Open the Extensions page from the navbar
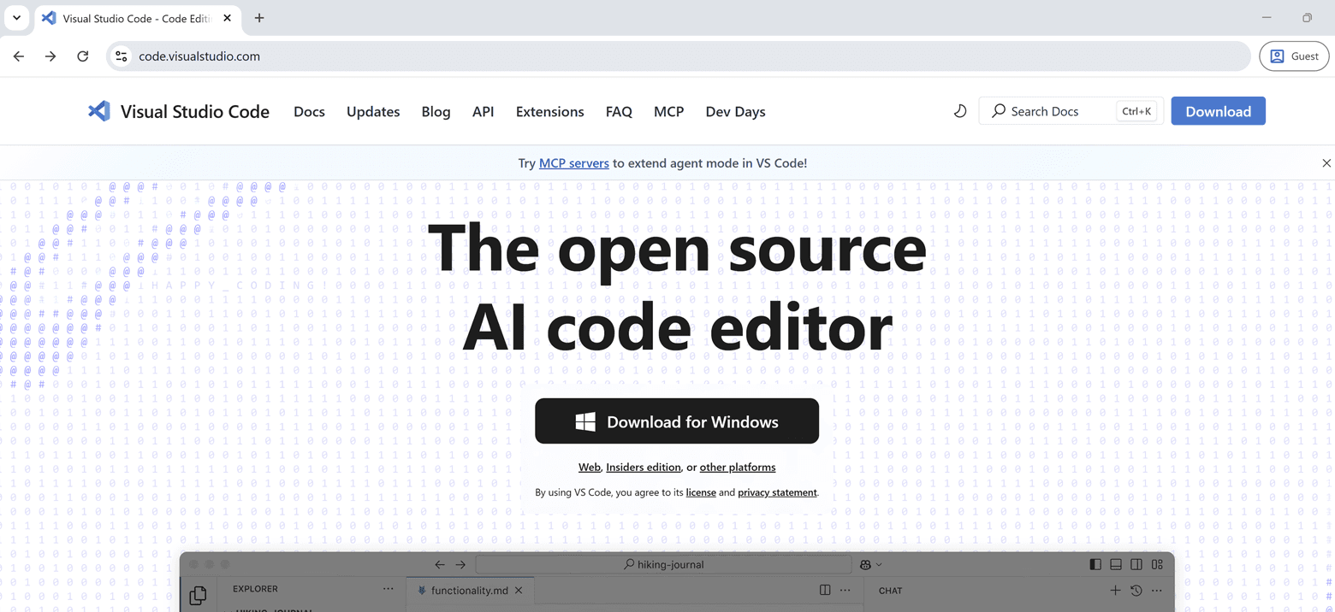The image size is (1335, 612). click(x=549, y=111)
